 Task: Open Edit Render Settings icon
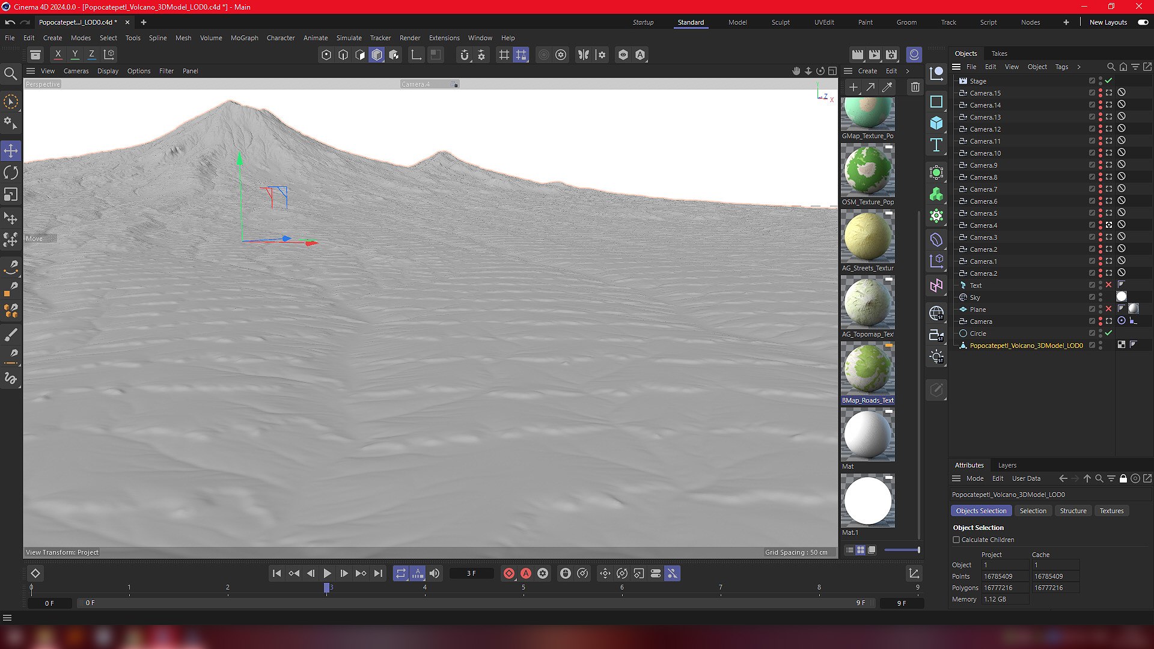[891, 55]
